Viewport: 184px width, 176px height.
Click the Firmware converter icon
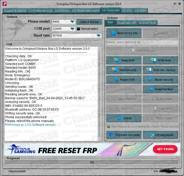(111, 135)
